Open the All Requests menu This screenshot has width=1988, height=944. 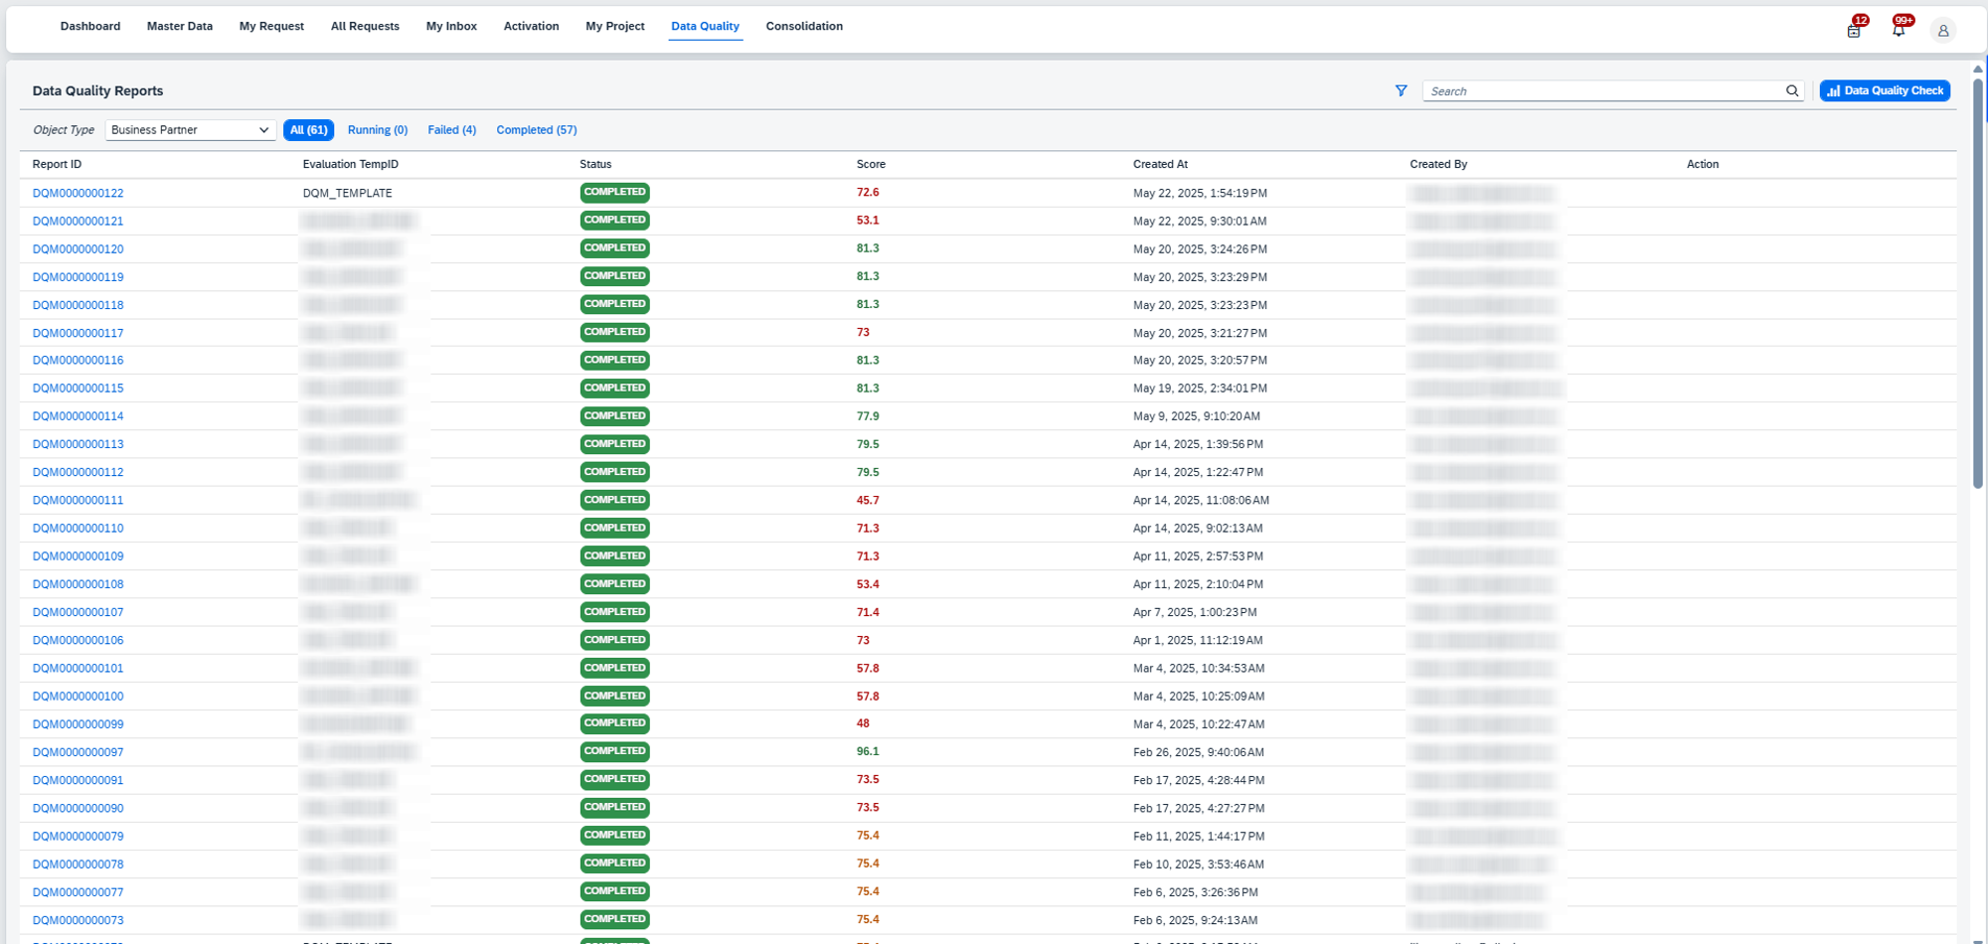click(x=365, y=27)
